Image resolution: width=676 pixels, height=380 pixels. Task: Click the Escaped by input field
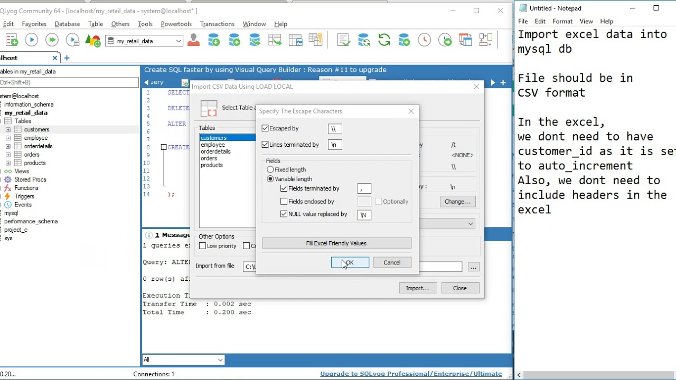335,129
